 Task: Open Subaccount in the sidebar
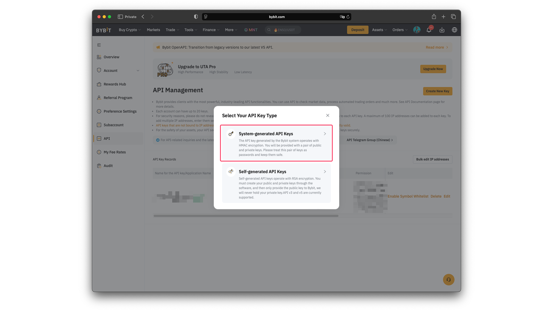tap(118, 125)
